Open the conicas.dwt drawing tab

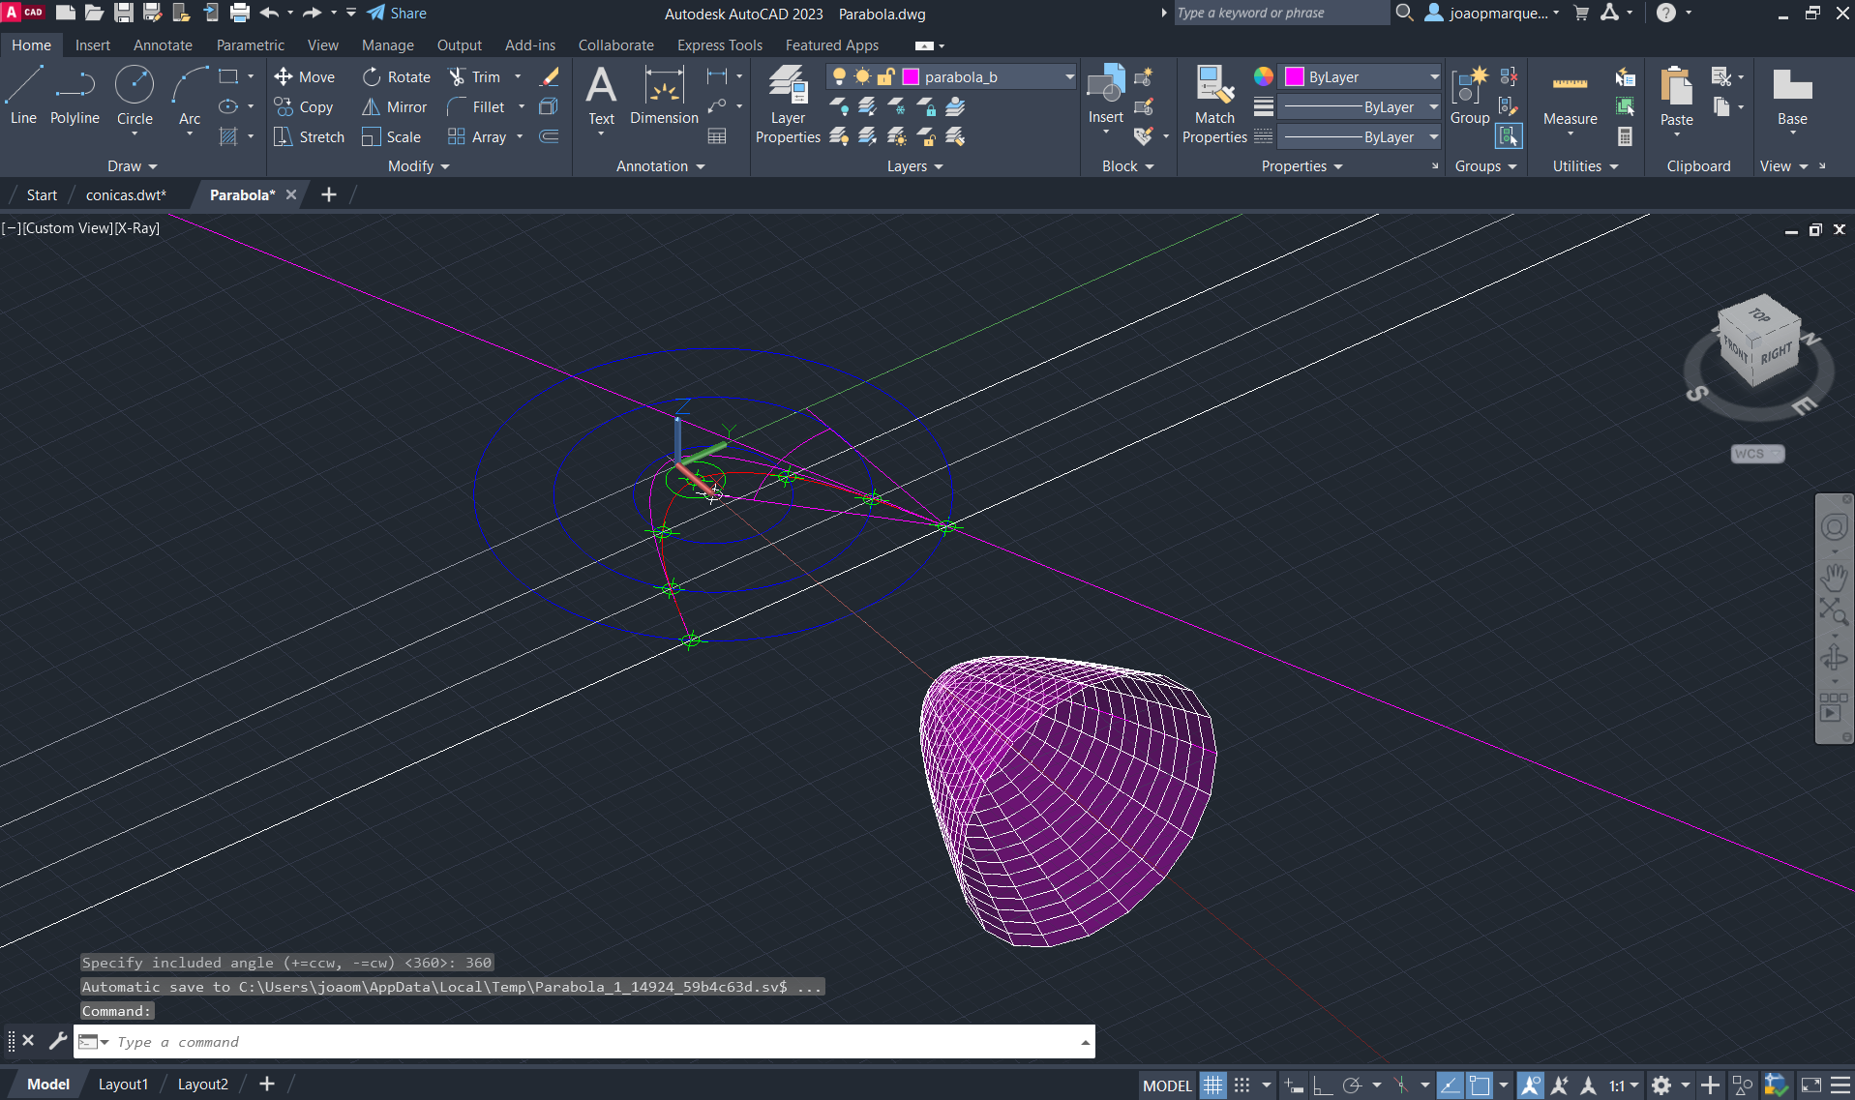tap(126, 195)
